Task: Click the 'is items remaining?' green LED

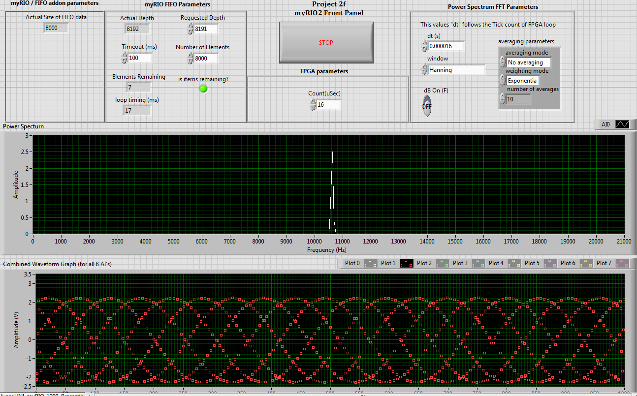Action: click(203, 89)
